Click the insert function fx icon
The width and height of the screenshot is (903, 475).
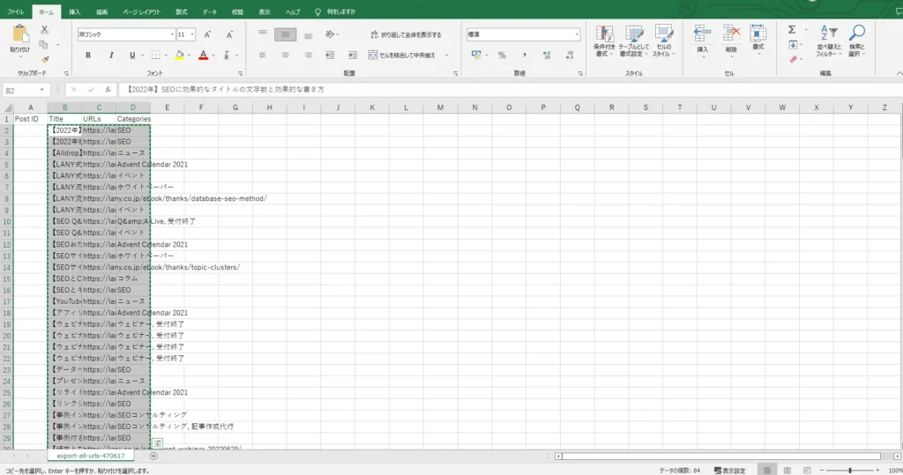[108, 90]
